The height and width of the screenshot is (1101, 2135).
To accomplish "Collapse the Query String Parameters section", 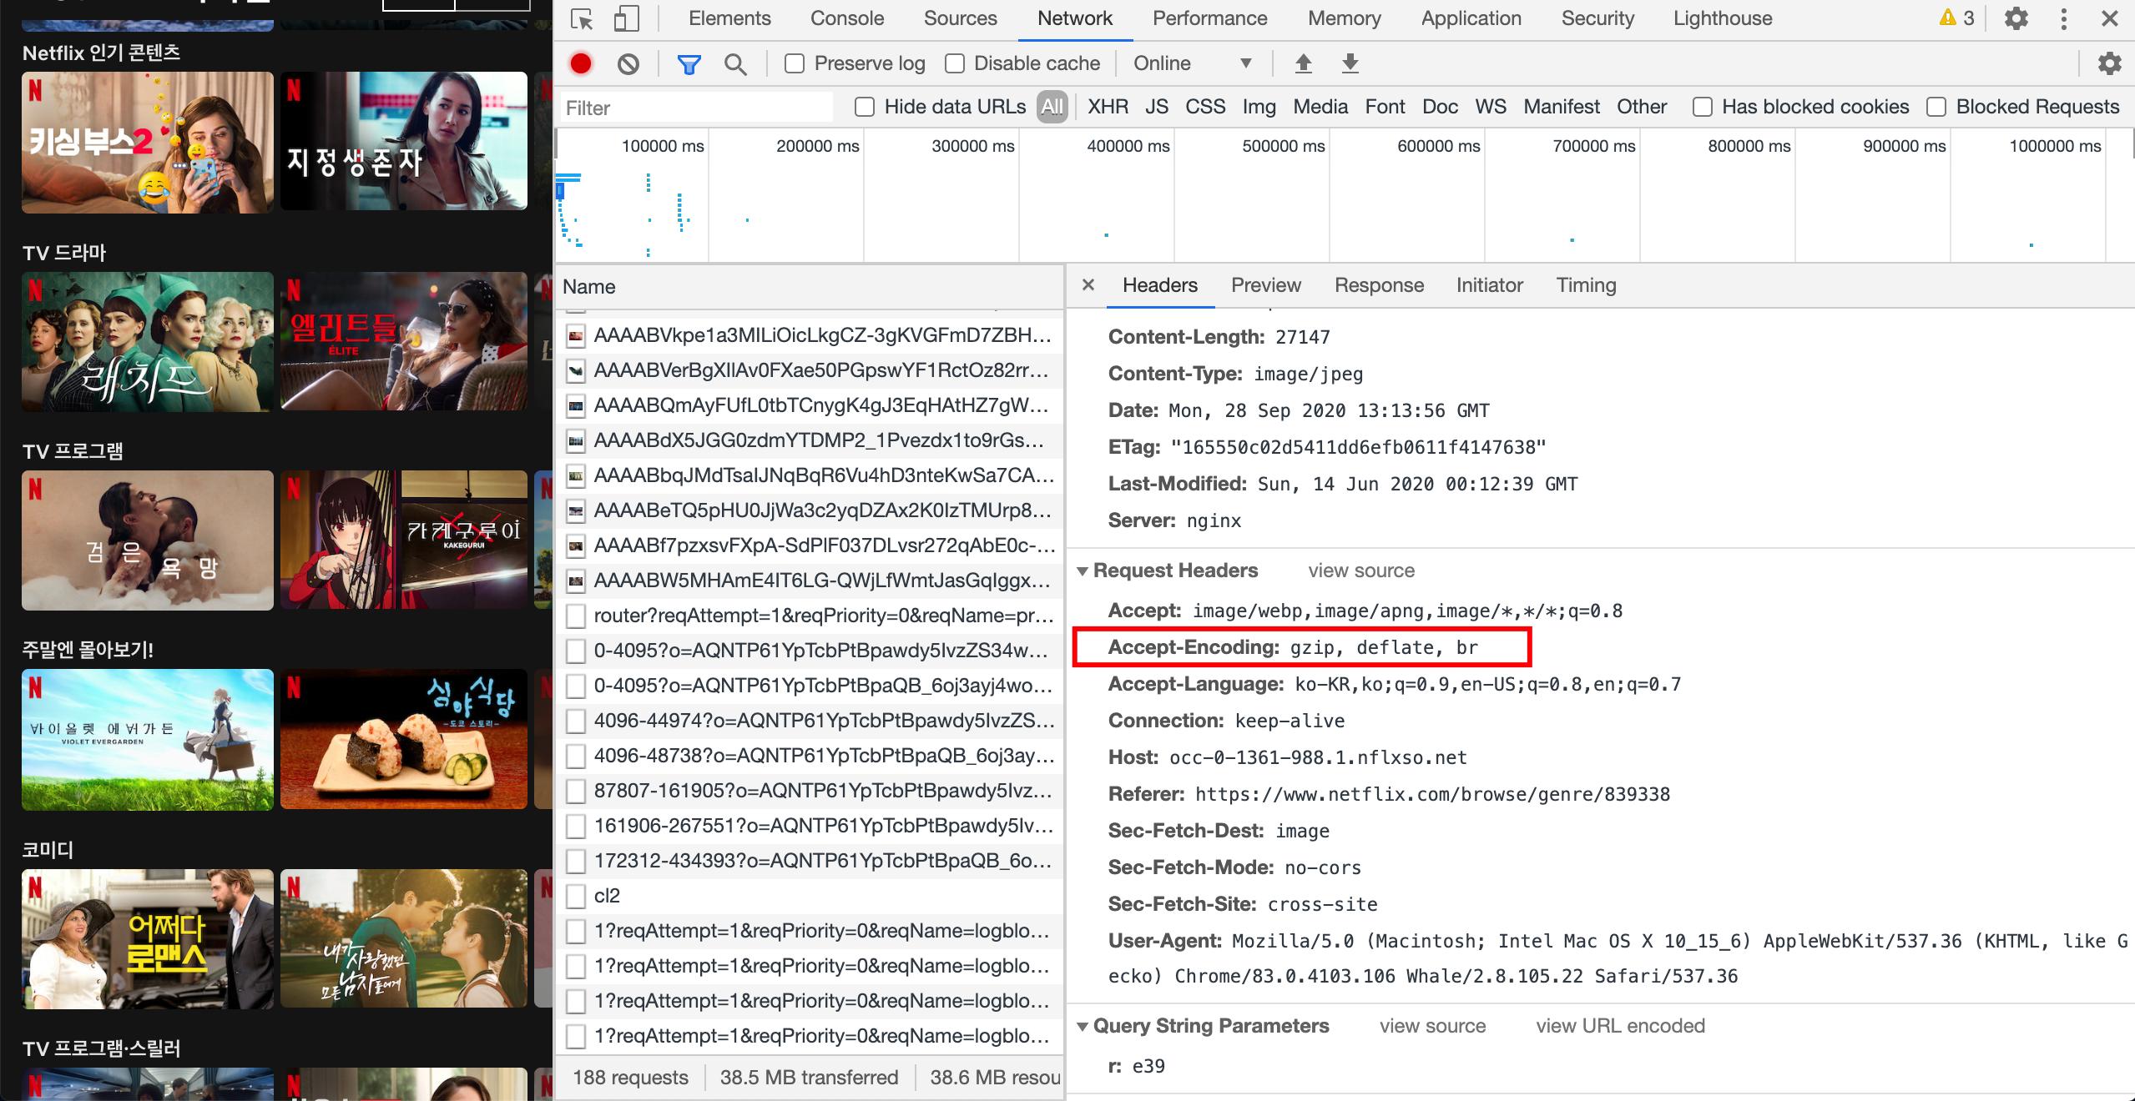I will [x=1083, y=1026].
